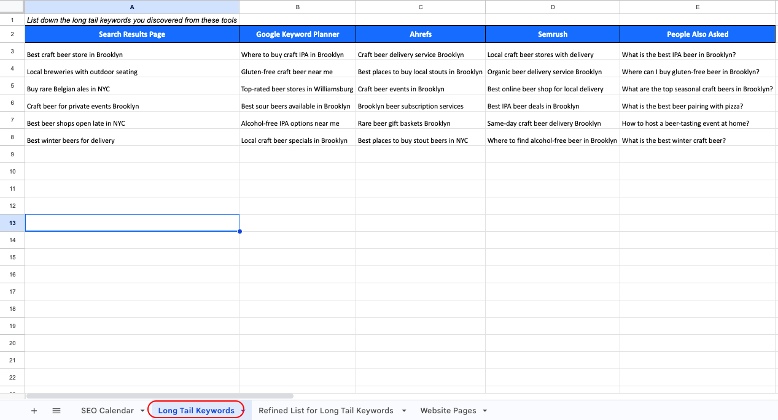Click the fill handle of selected cell A13

pos(239,231)
